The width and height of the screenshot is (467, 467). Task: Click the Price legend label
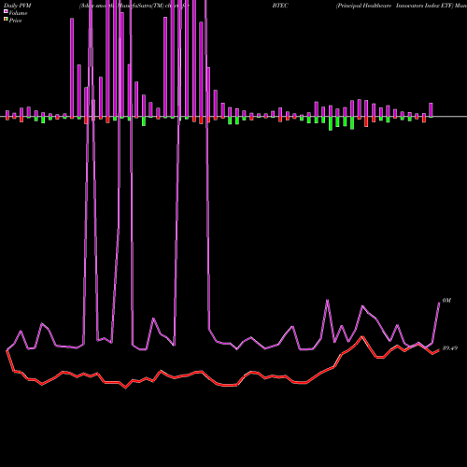tap(15, 21)
